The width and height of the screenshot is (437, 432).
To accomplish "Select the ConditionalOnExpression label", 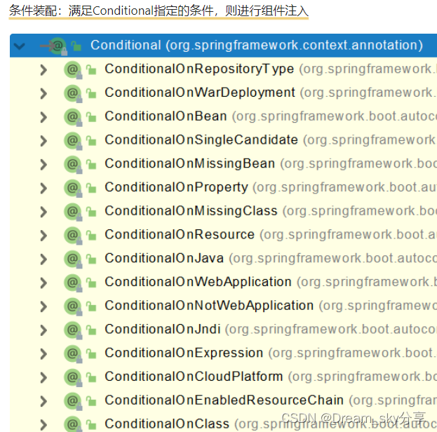I will coord(184,353).
